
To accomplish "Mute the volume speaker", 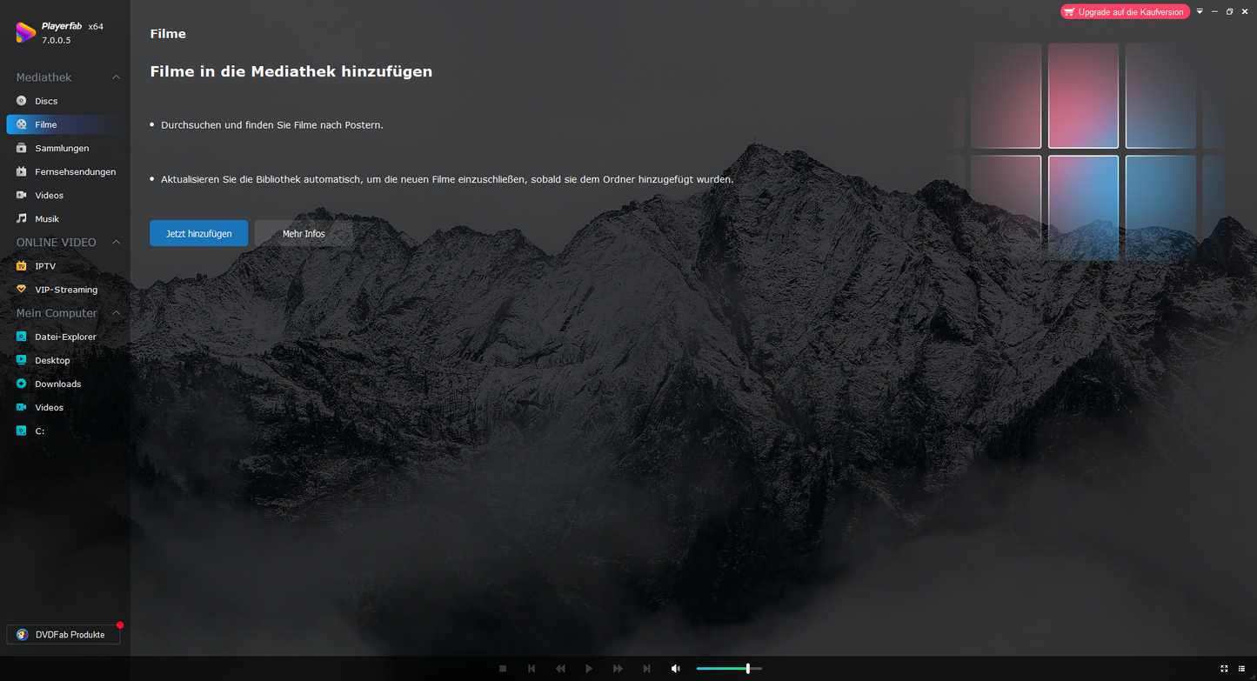I will pyautogui.click(x=676, y=669).
